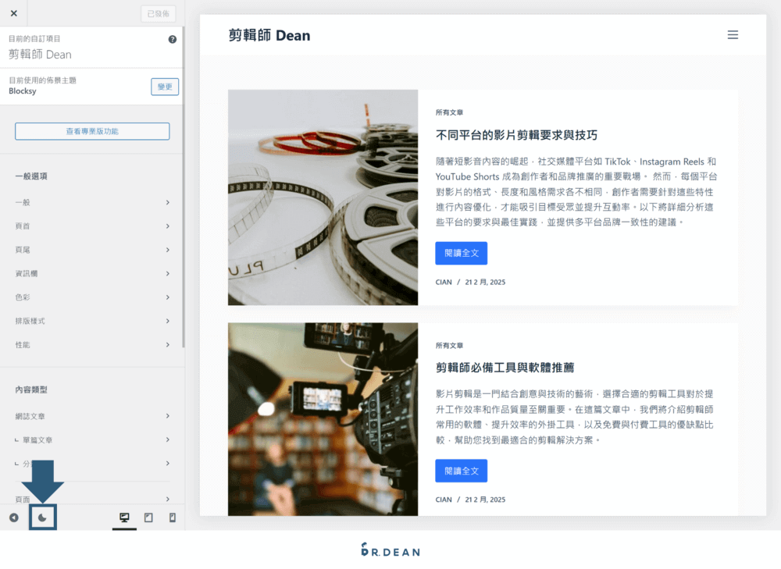Open the site's hamburger menu
781x569 pixels.
click(733, 34)
